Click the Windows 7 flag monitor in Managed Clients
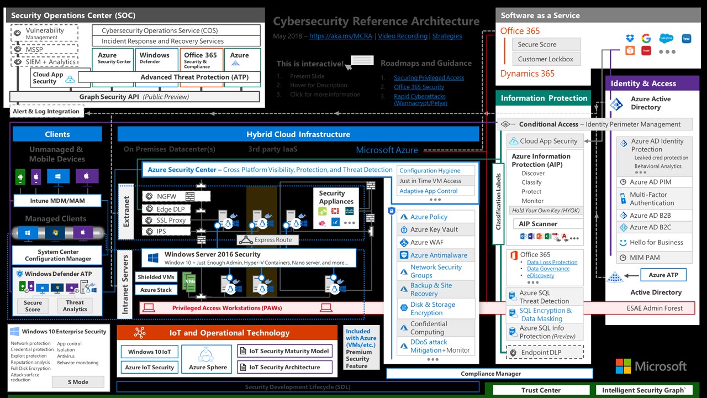The width and height of the screenshot is (707, 398). point(56,233)
